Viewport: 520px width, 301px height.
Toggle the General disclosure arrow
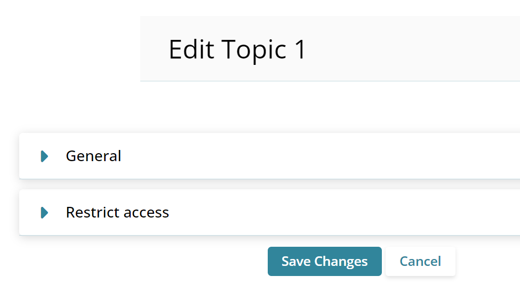point(44,156)
